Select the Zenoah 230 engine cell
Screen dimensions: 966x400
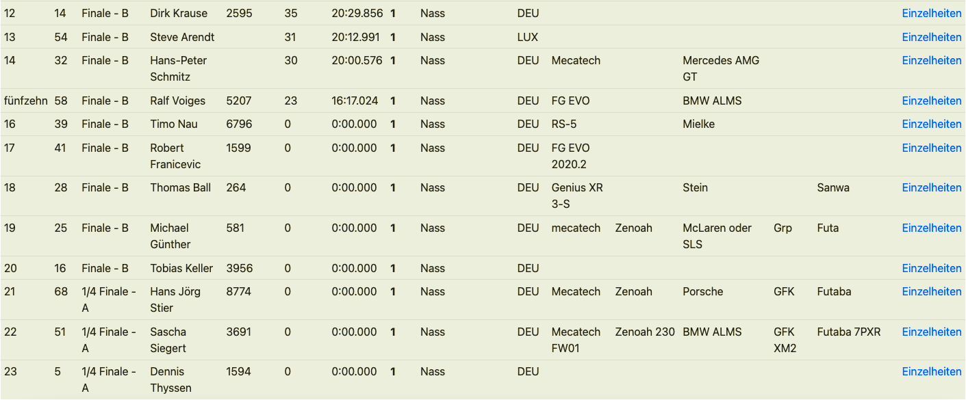tap(644, 332)
